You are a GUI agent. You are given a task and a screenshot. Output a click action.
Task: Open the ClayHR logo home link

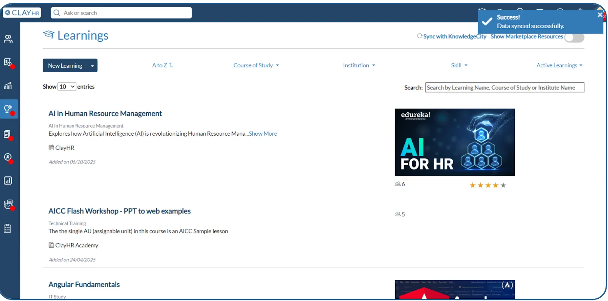22,13
